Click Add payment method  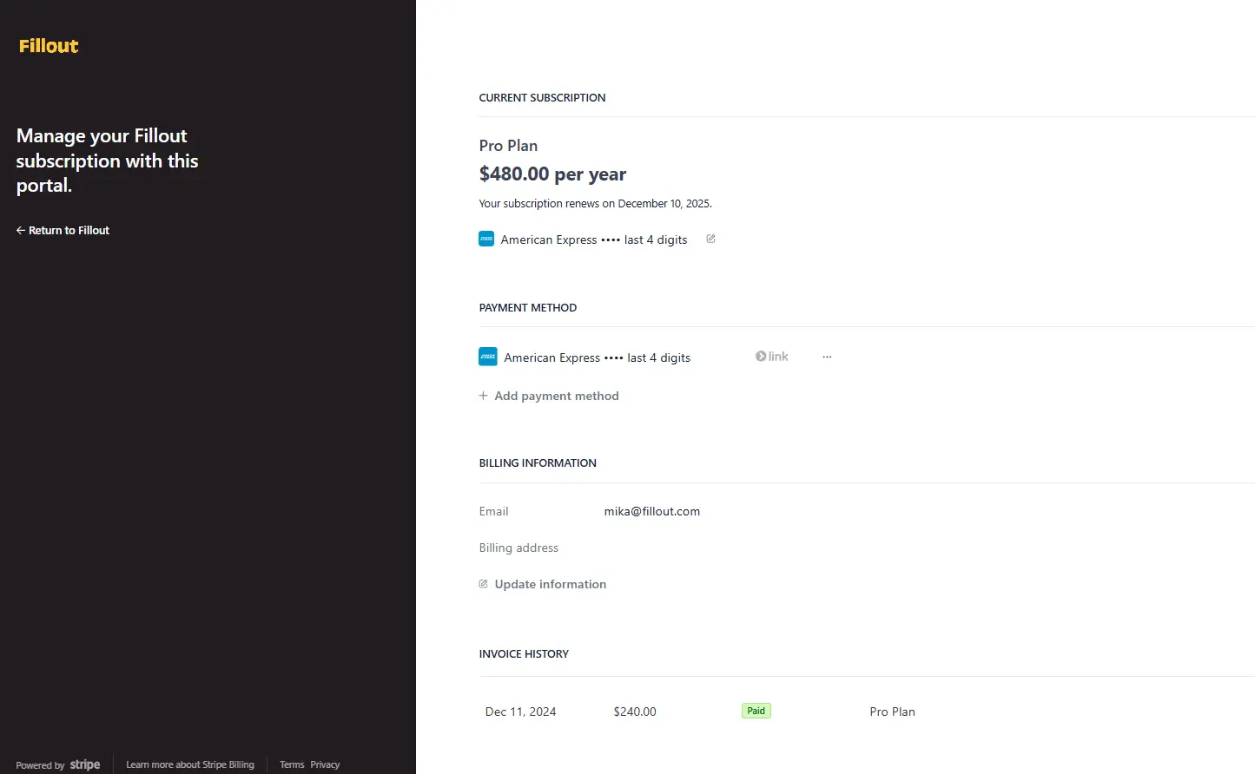(556, 396)
